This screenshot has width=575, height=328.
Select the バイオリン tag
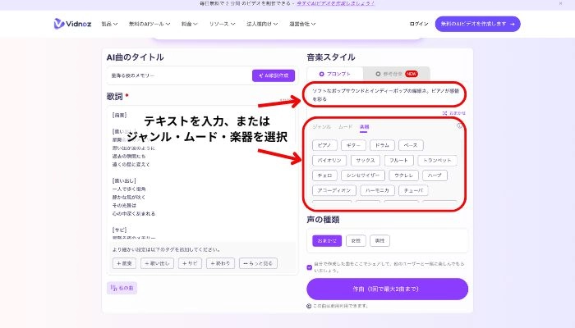329,161
